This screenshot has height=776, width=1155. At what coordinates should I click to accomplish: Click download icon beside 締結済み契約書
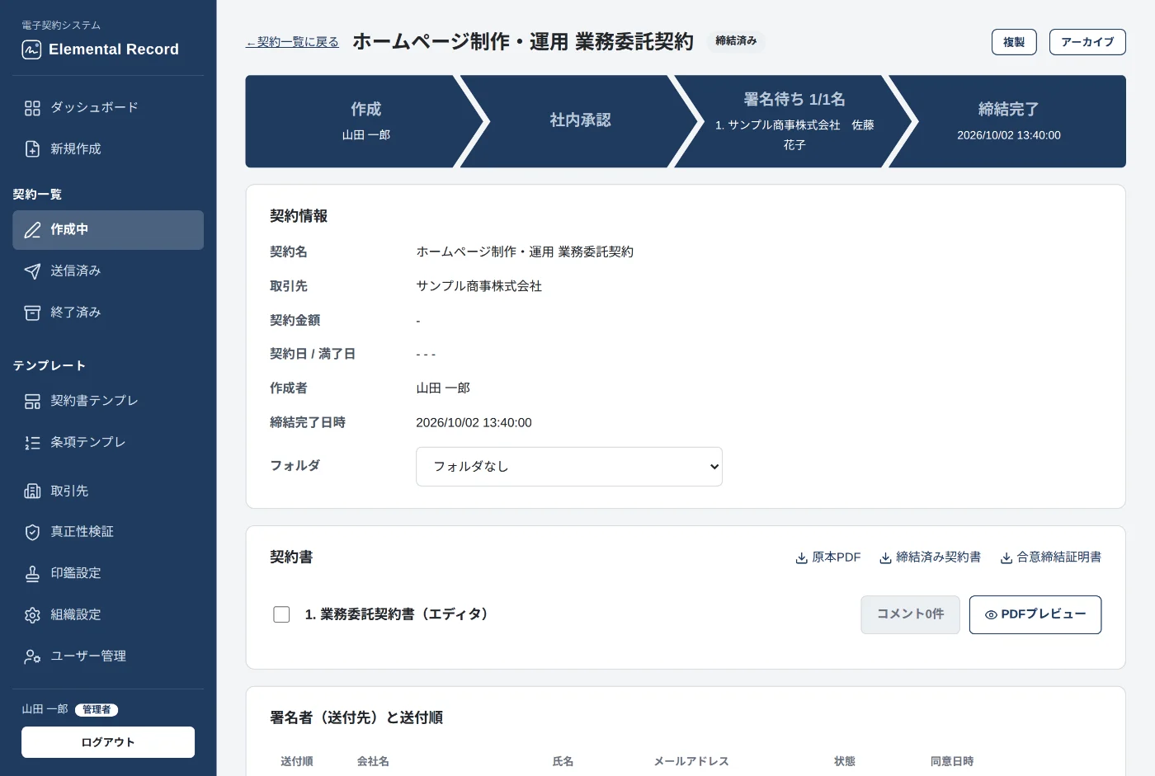pyautogui.click(x=885, y=558)
